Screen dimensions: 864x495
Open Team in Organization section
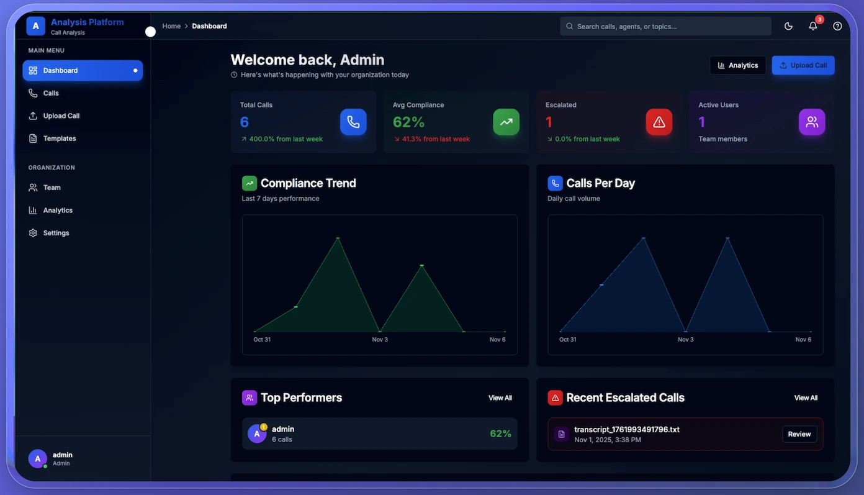tap(52, 188)
